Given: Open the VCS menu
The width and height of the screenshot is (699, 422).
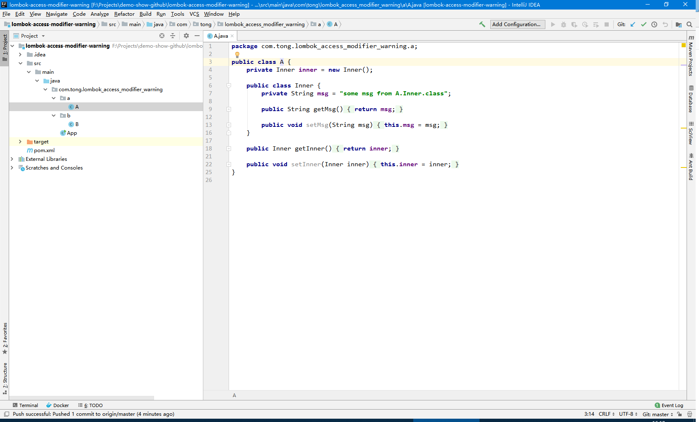Looking at the screenshot, I should 194,14.
